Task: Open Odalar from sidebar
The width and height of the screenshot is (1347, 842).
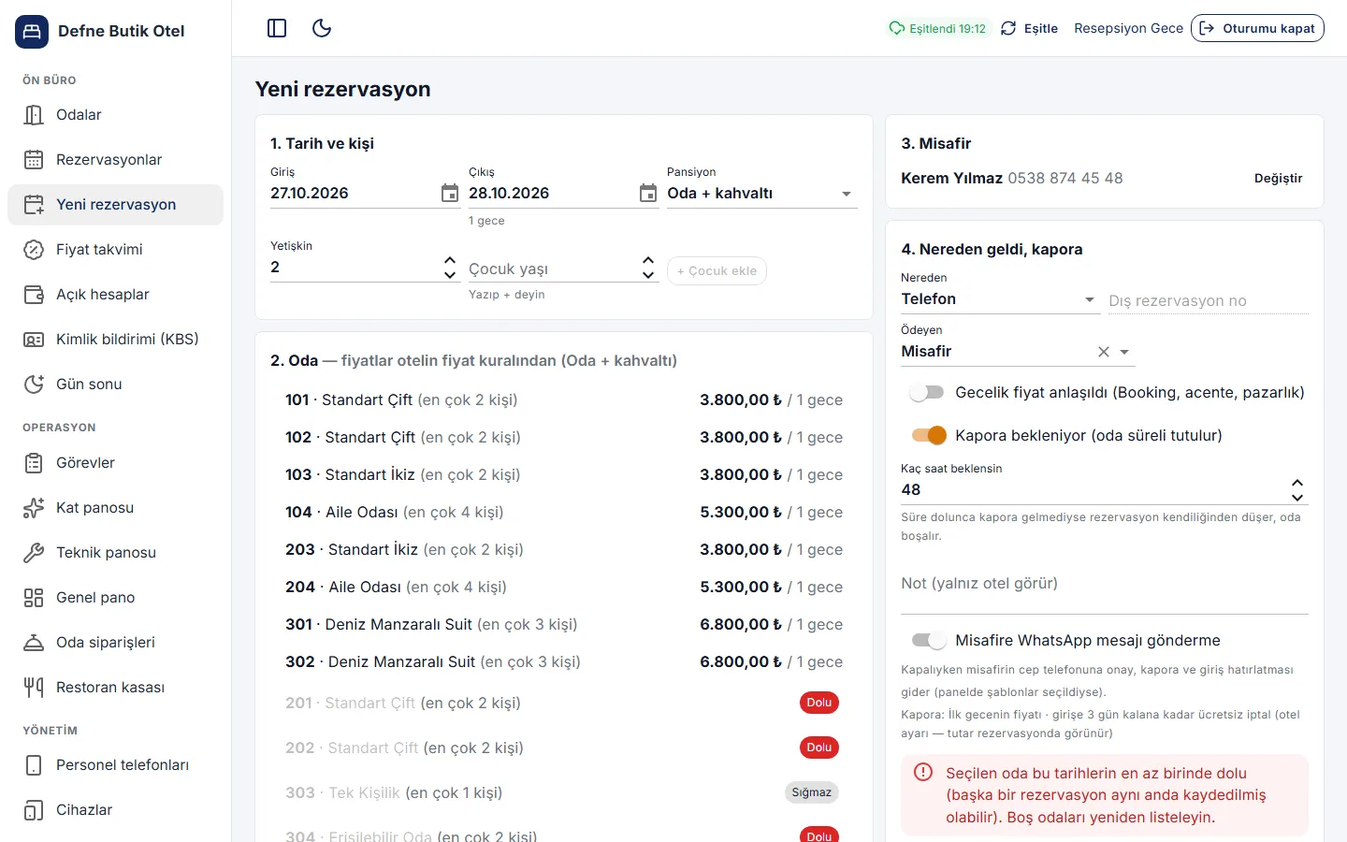Action: tap(115, 115)
